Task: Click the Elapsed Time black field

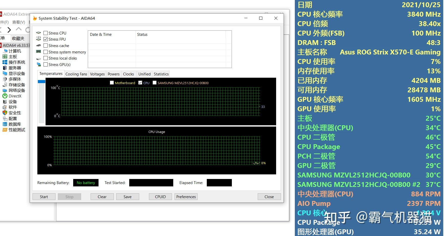Action: [x=219, y=183]
